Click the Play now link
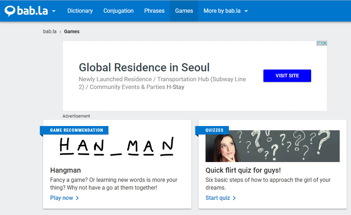Image resolution: width=351 pixels, height=215 pixels. 61,198
